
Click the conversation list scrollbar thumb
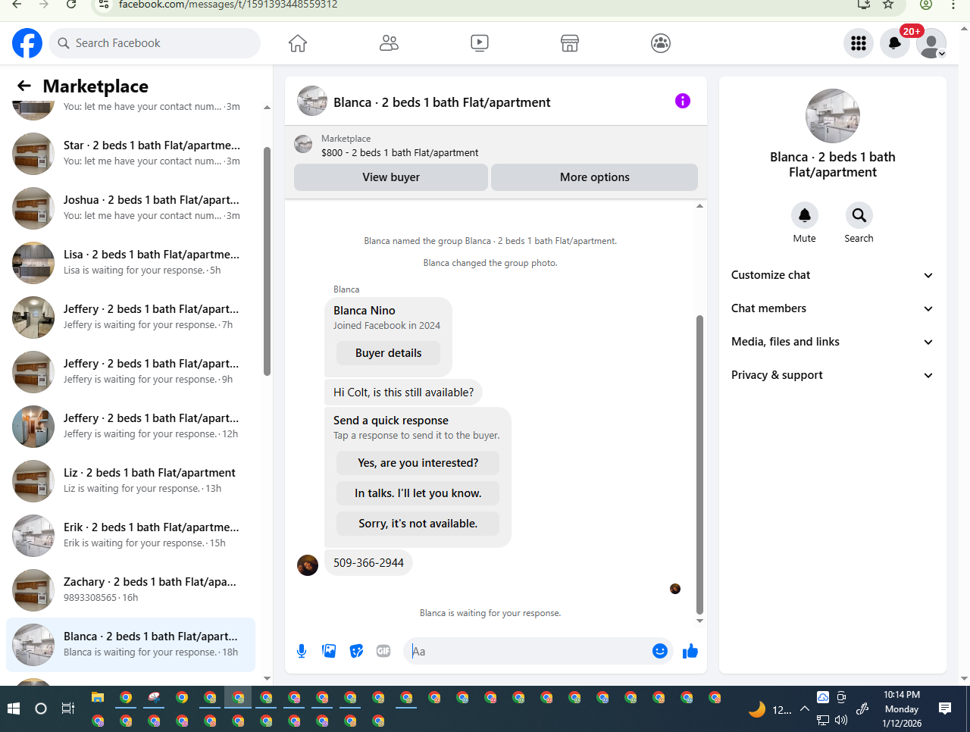pos(267,261)
